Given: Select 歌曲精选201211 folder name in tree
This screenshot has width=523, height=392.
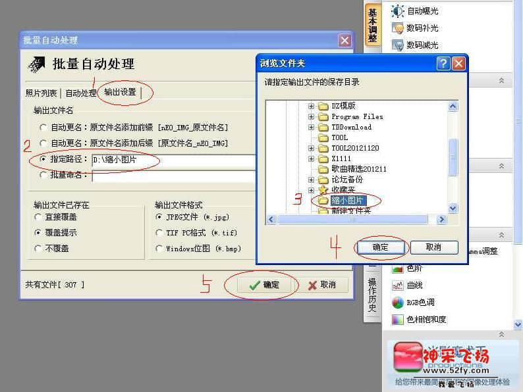Looking at the screenshot, I should 359,169.
